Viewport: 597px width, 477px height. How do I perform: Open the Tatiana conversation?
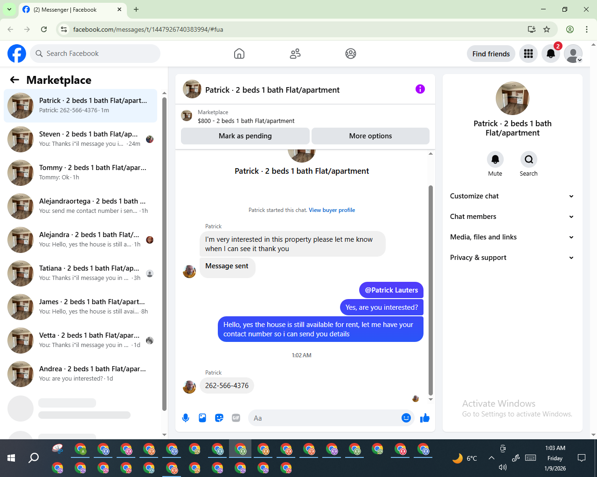[81, 273]
